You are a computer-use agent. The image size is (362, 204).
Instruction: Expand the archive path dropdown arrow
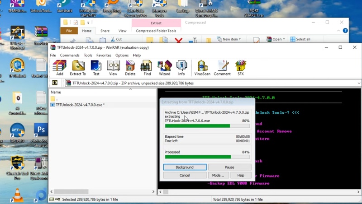(359, 83)
